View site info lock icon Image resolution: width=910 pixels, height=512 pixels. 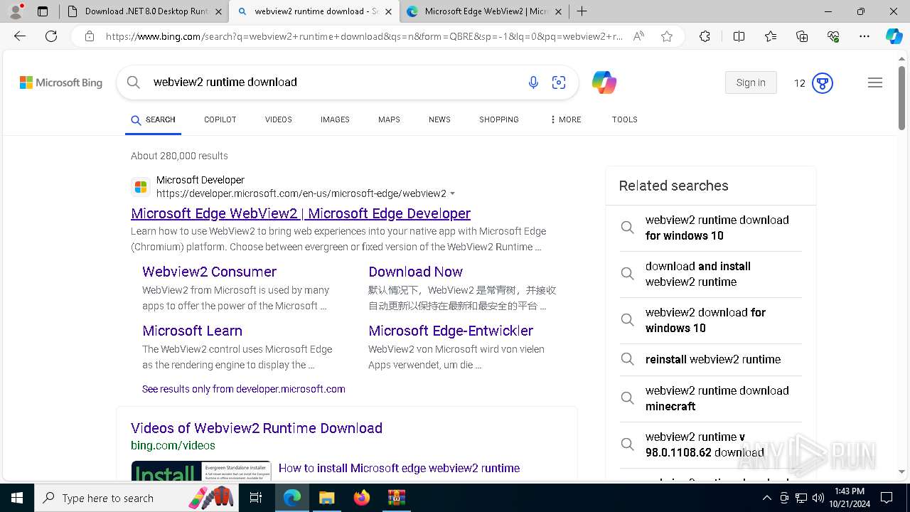tap(89, 36)
